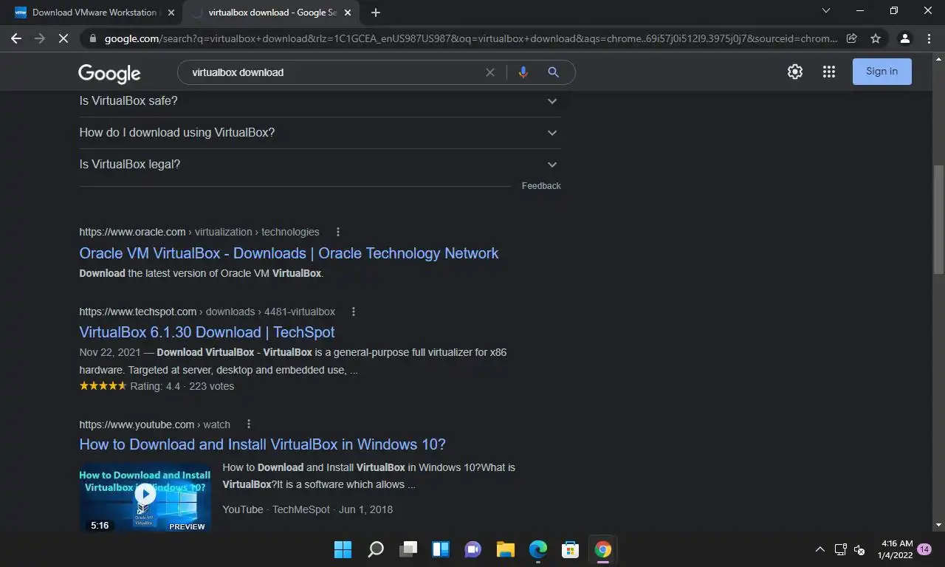Viewport: 945px width, 567px height.
Task: Open Oracle VM VirtualBox Downloads link
Action: pos(289,253)
